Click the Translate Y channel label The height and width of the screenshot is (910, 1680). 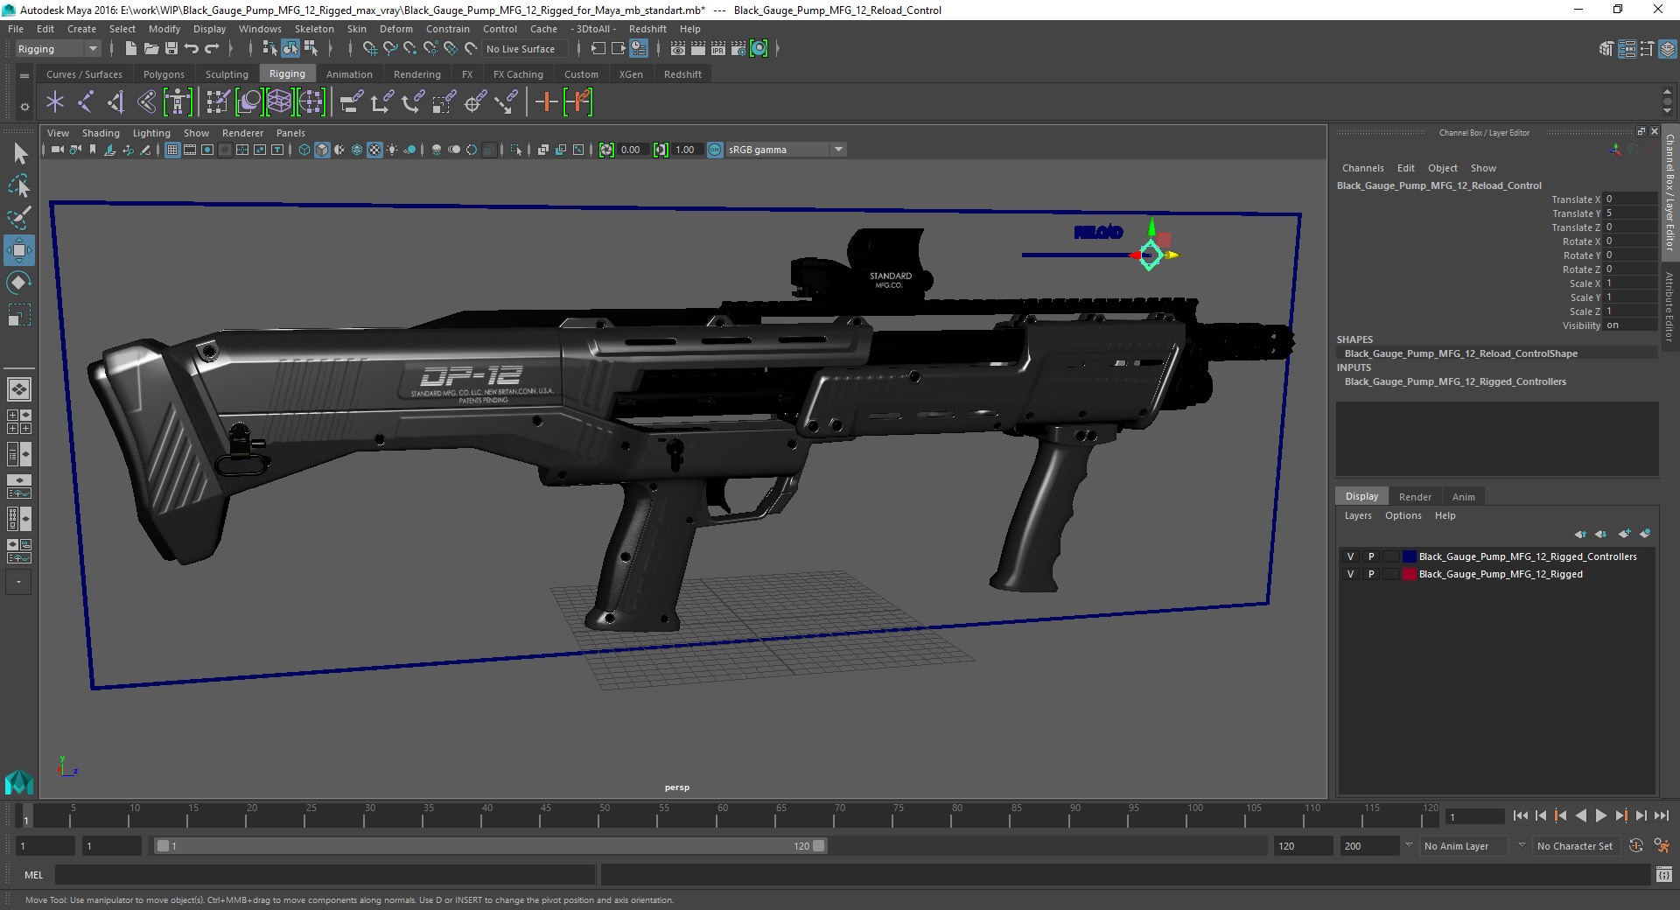[x=1576, y=213]
